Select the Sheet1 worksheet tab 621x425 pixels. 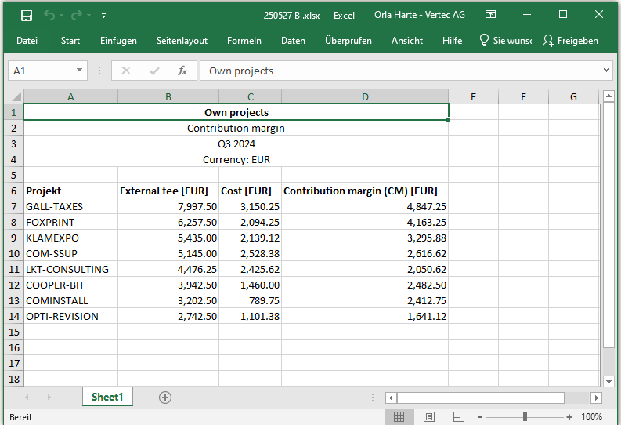[x=107, y=398]
